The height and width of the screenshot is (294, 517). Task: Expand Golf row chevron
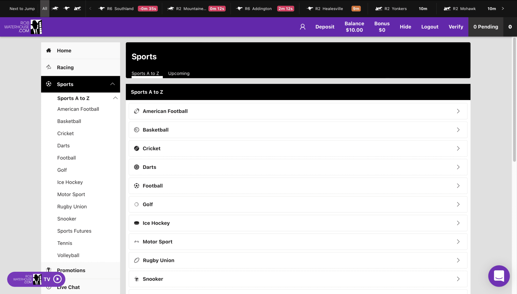[458, 204]
